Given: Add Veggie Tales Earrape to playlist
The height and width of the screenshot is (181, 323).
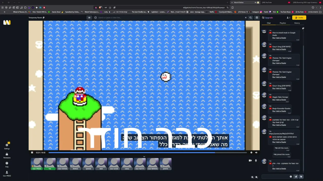Looking at the screenshot, I should click(281, 100).
